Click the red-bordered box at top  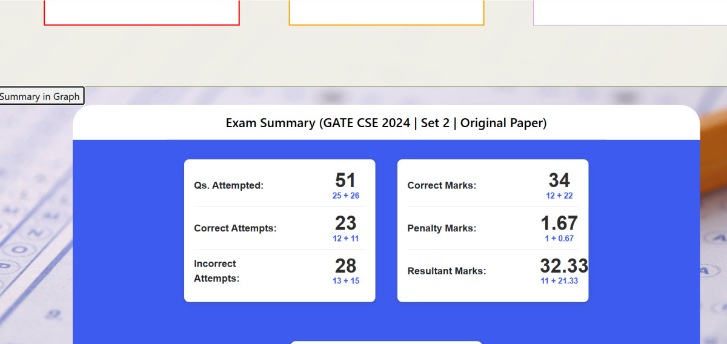[142, 12]
